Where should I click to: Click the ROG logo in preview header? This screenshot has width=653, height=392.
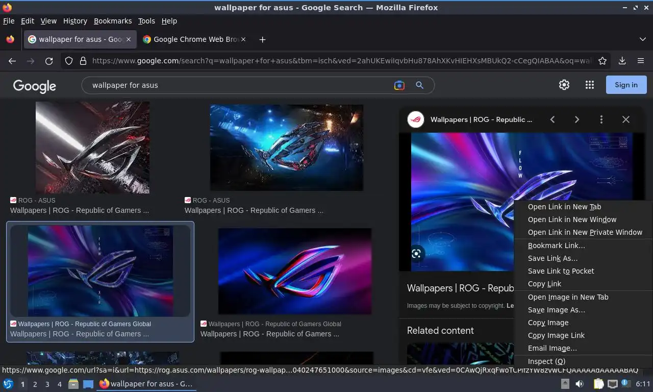point(416,119)
